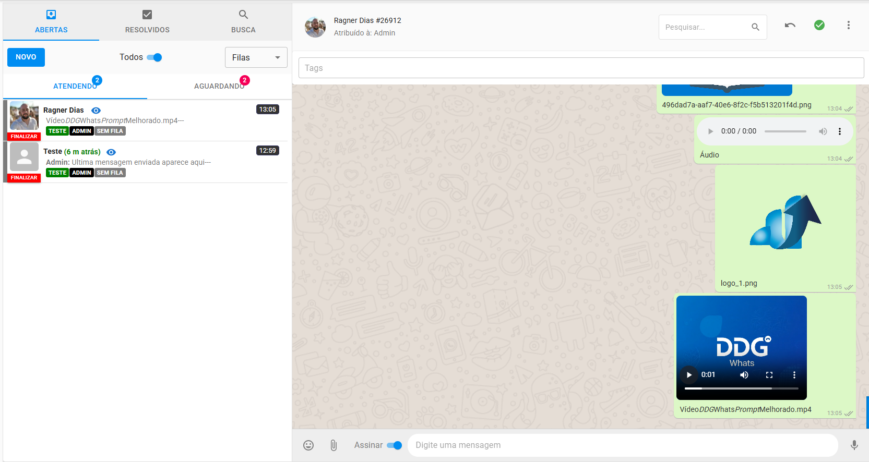Screen dimensions: 869x462
Task: Click the Digite uma mensagem input field
Action: coord(621,445)
